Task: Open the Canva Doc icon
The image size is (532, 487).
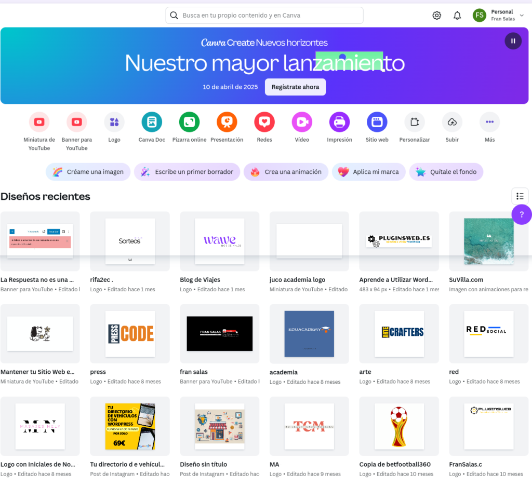Action: [x=152, y=121]
